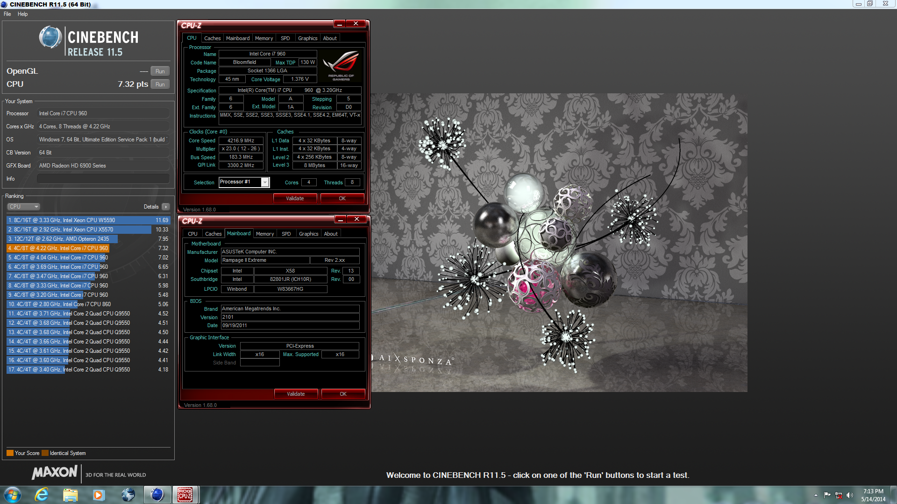
Task: Click the rendered spheres scene image
Action: (559, 243)
